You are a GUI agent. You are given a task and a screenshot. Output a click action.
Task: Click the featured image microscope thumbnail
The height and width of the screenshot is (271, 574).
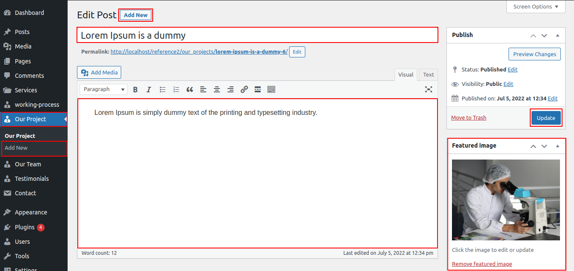(x=506, y=200)
